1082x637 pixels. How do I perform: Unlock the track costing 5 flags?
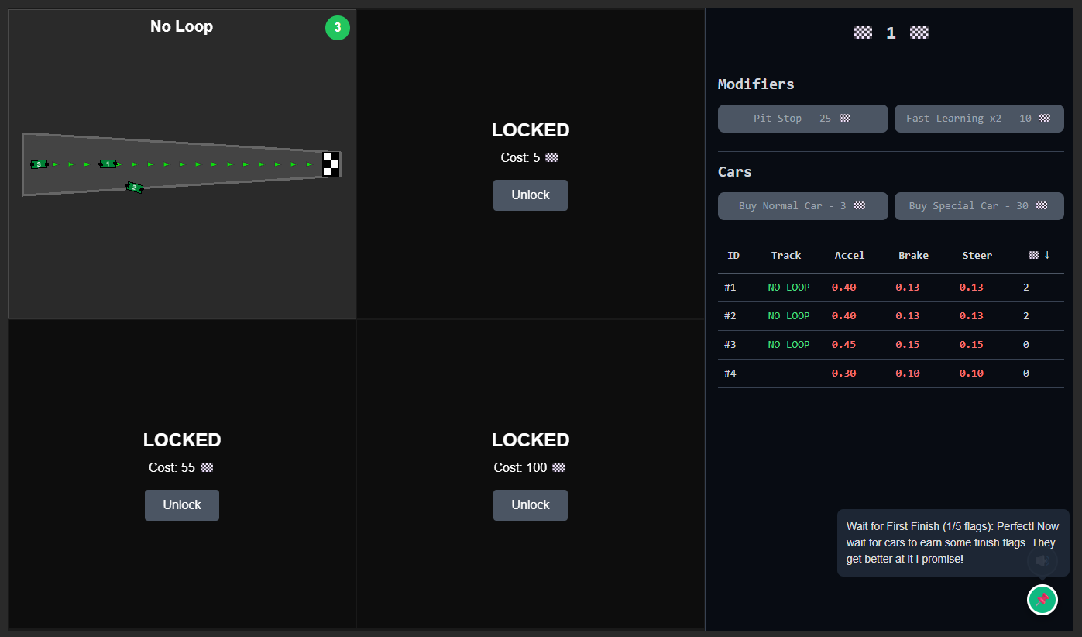coord(530,195)
